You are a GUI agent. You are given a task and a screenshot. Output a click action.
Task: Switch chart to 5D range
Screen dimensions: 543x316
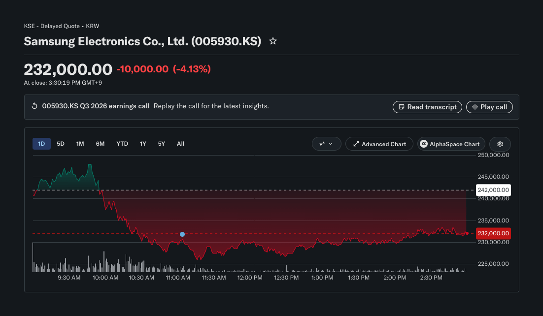(61, 144)
